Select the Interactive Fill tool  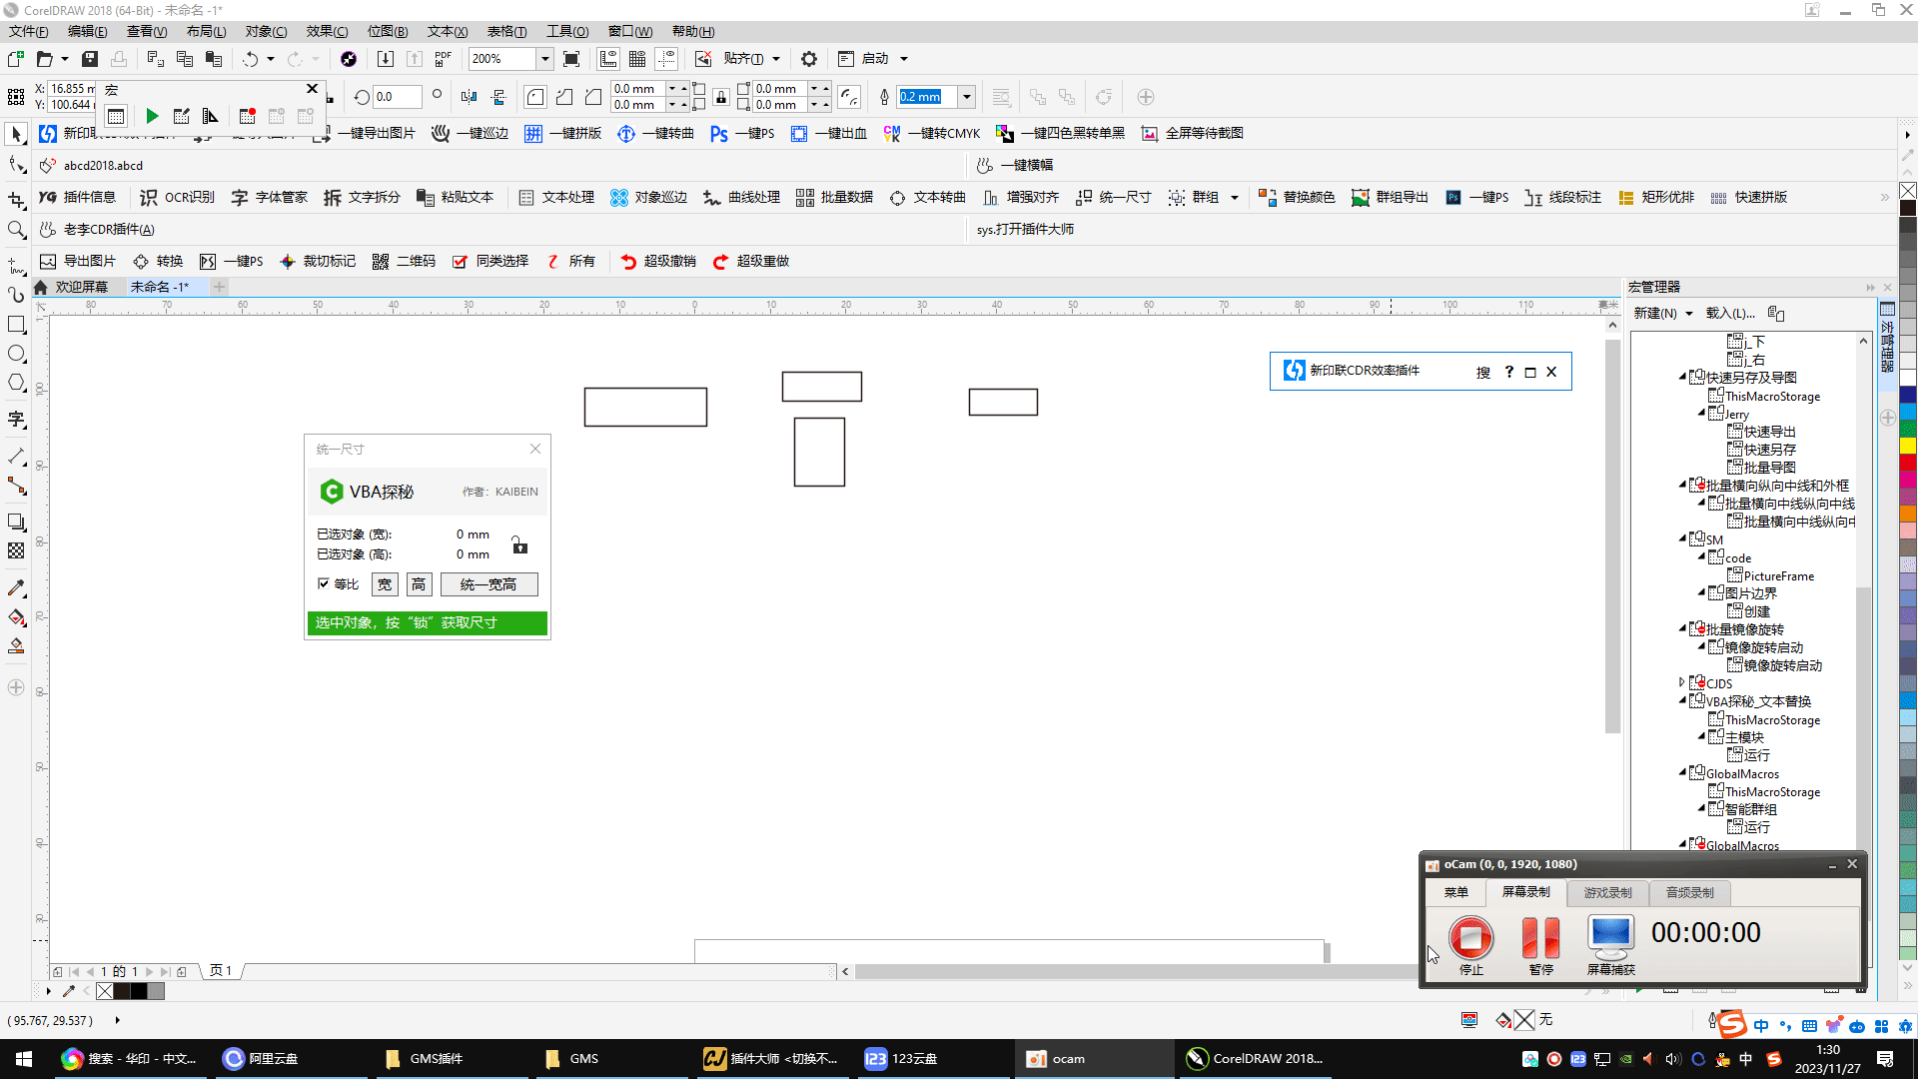[x=16, y=617]
